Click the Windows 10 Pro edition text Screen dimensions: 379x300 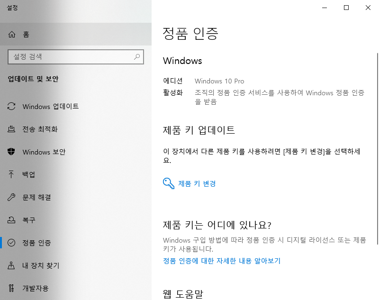coord(219,81)
